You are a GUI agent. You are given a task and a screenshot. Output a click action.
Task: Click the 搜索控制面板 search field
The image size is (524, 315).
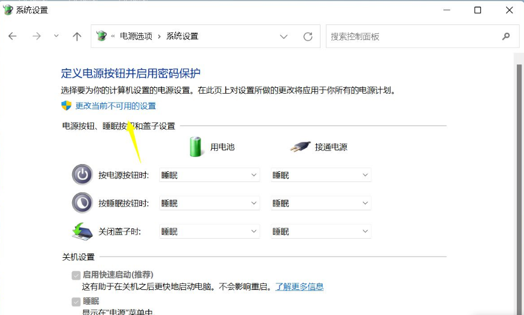(412, 36)
